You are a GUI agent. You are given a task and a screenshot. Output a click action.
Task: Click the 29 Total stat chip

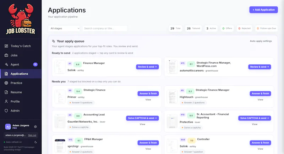[x=175, y=28]
